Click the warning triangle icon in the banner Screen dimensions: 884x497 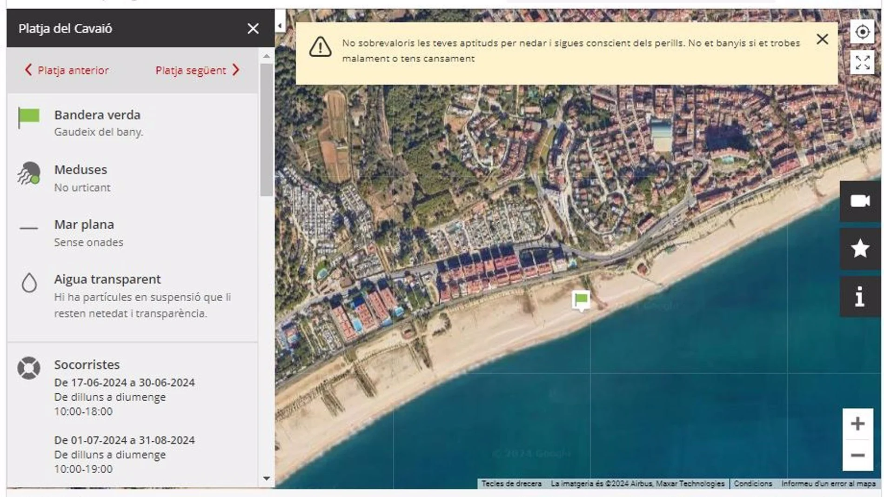[320, 47]
